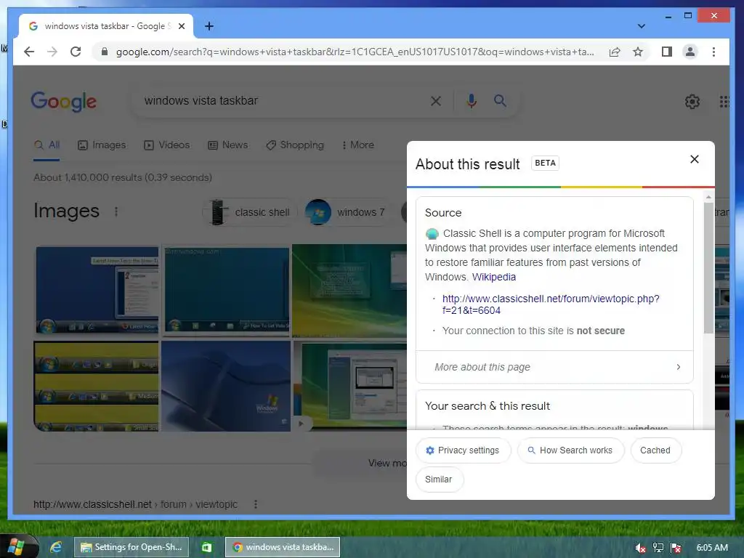This screenshot has height=558, width=744.
Task: Click the panel scrollbar up arrow
Action: tap(708, 197)
